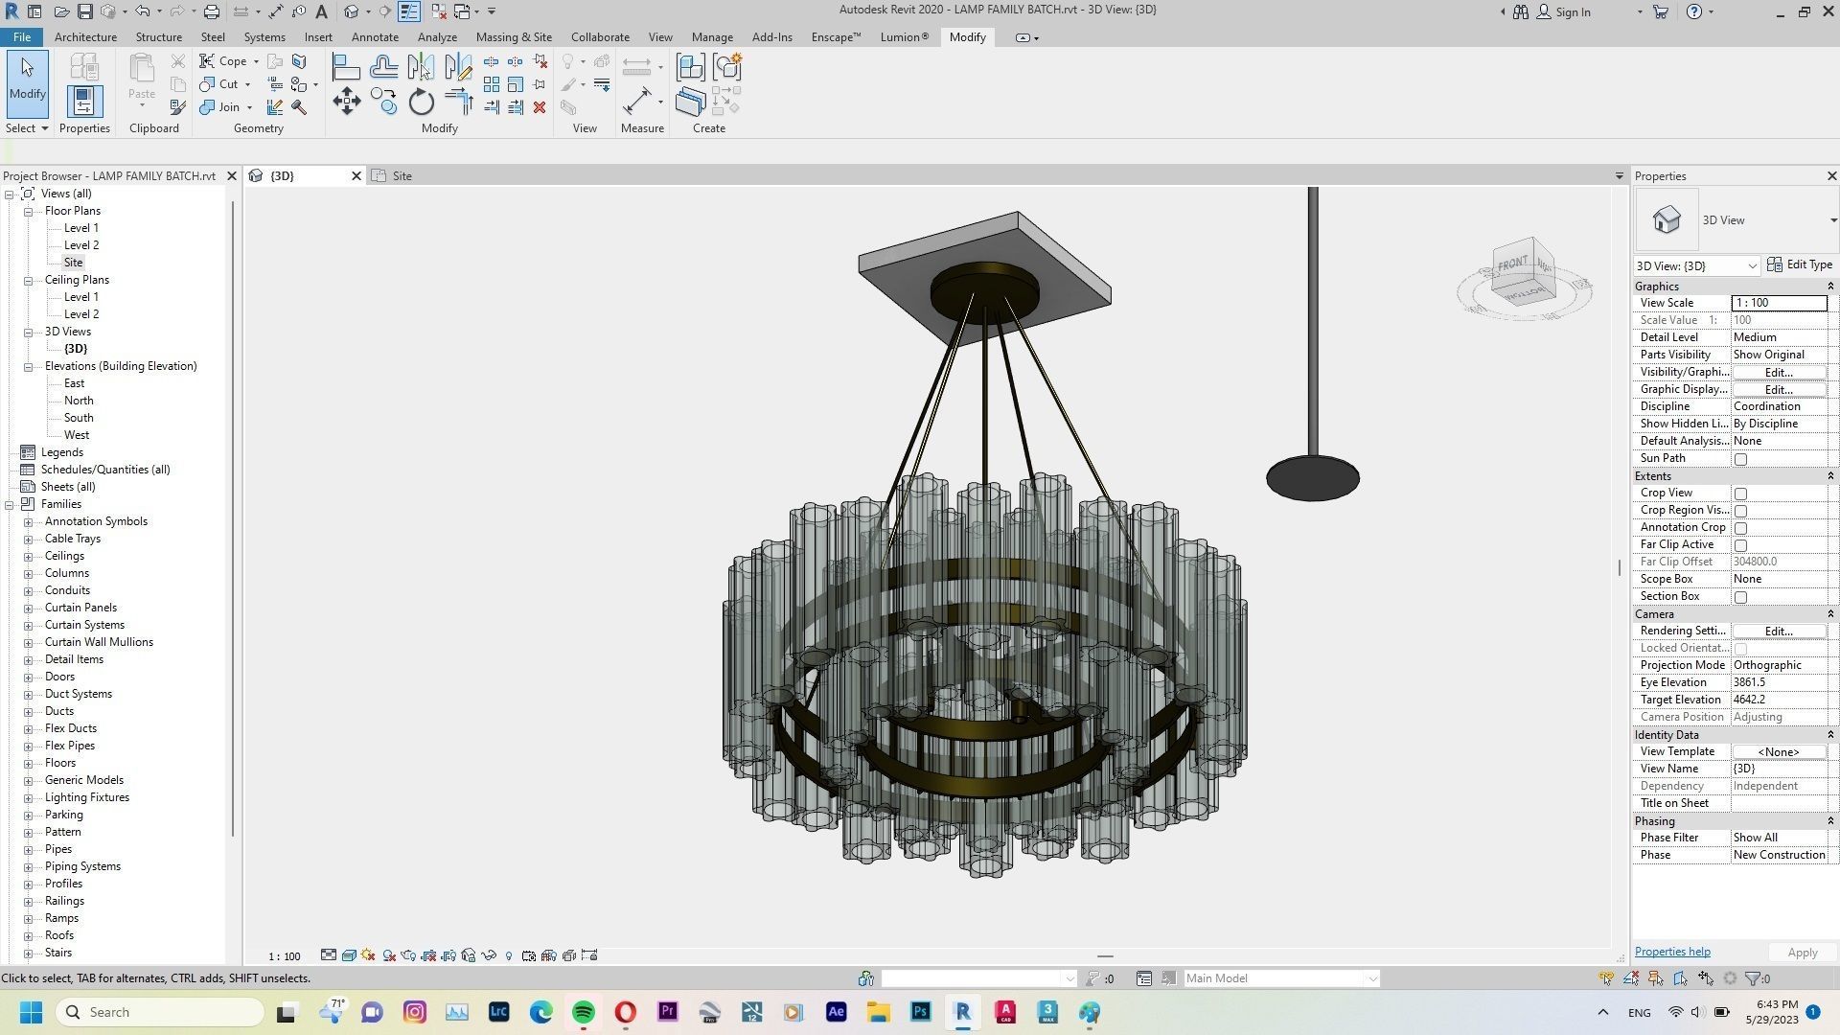The height and width of the screenshot is (1035, 1840).
Task: Open the Select panel dropdown
Action: coord(26,128)
